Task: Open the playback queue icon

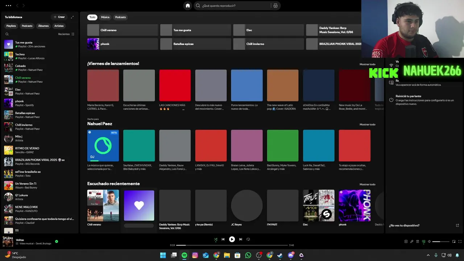Action: tap(418, 241)
